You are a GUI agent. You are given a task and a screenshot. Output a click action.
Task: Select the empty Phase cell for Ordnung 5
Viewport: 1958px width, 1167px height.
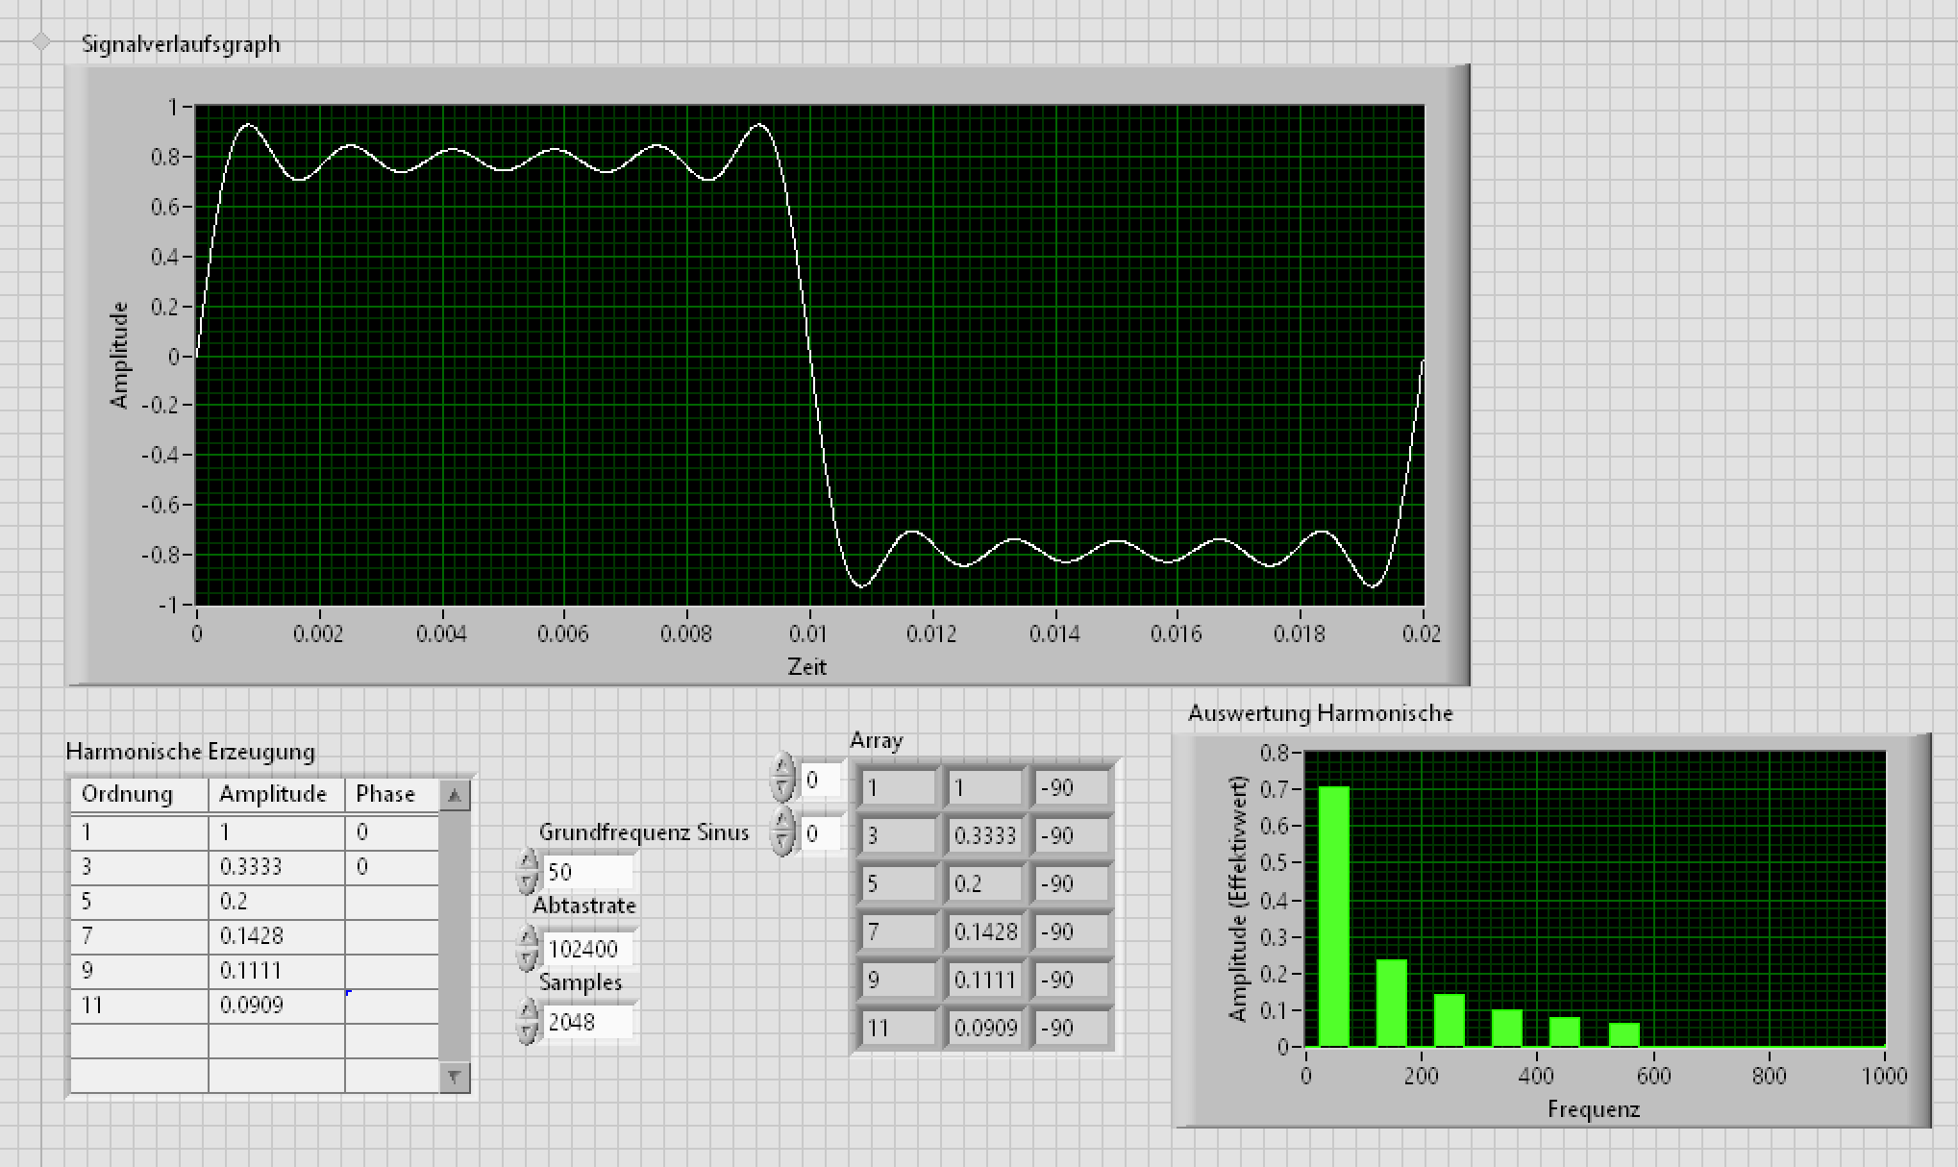(x=391, y=902)
